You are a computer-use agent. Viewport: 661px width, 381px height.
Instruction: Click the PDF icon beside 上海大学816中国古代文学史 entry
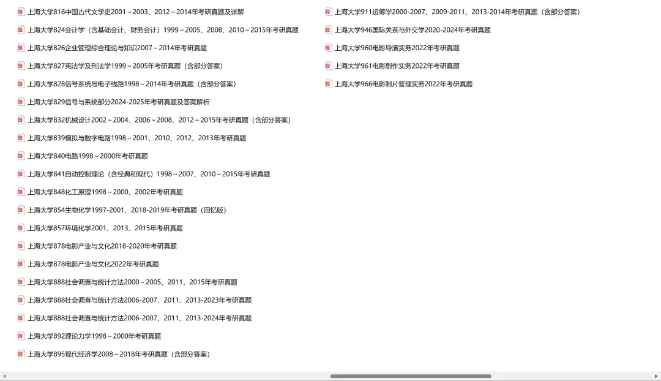[x=21, y=11]
